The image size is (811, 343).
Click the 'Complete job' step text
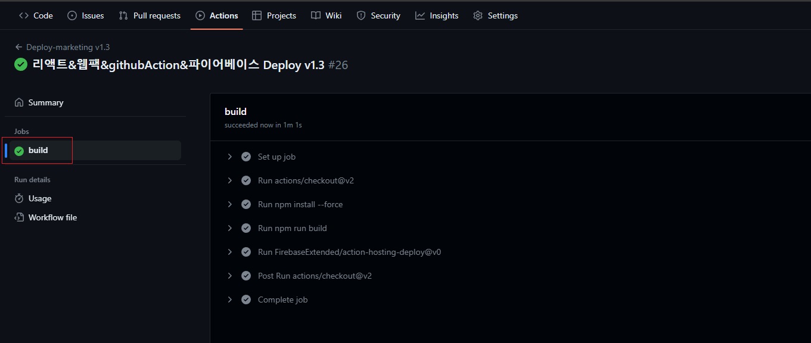click(283, 300)
